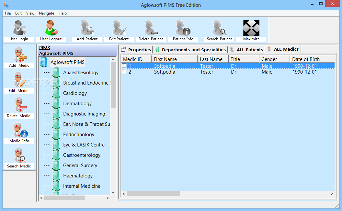
Task: Click the Anaesthesiology building icon
Action: (x=56, y=72)
